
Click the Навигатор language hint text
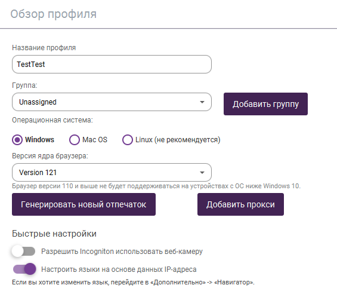[x=133, y=282]
